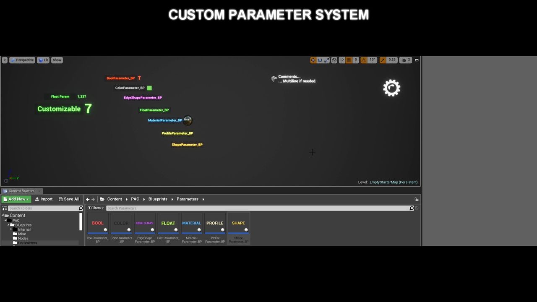The height and width of the screenshot is (302, 537).
Task: Select the scale gizmo tool
Action: (326, 60)
